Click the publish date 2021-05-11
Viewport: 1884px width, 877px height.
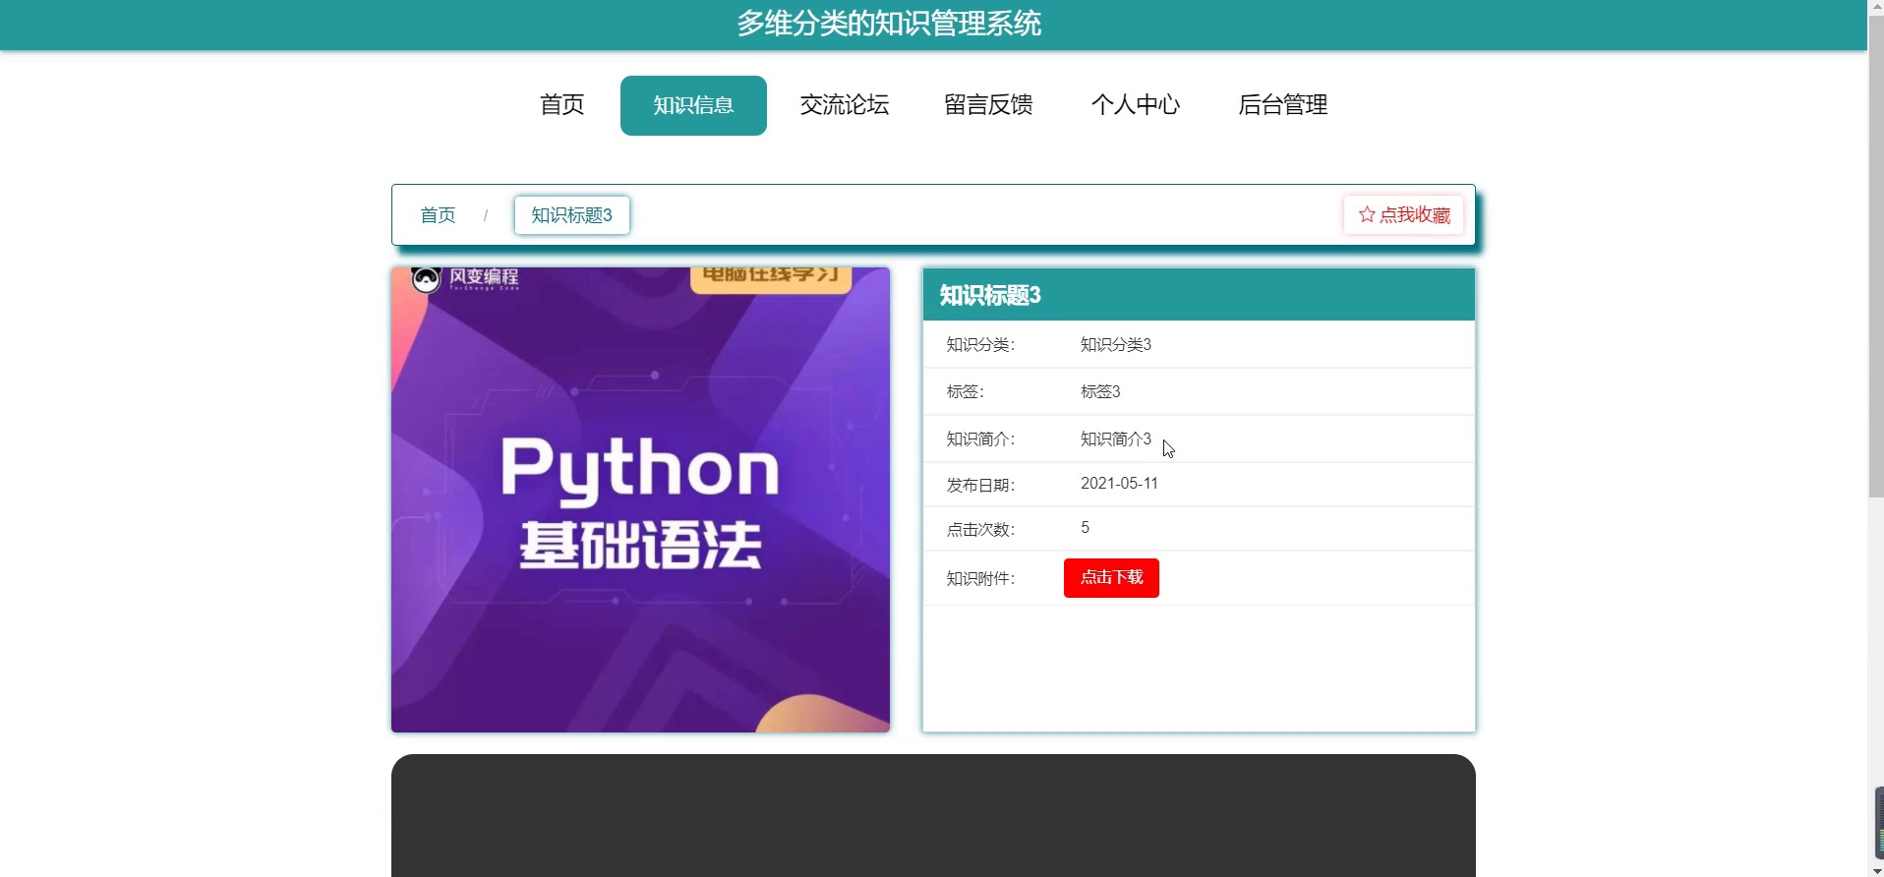[x=1119, y=484]
